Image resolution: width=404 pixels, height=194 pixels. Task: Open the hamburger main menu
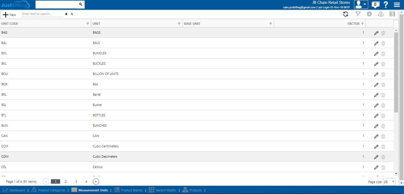[397, 4]
